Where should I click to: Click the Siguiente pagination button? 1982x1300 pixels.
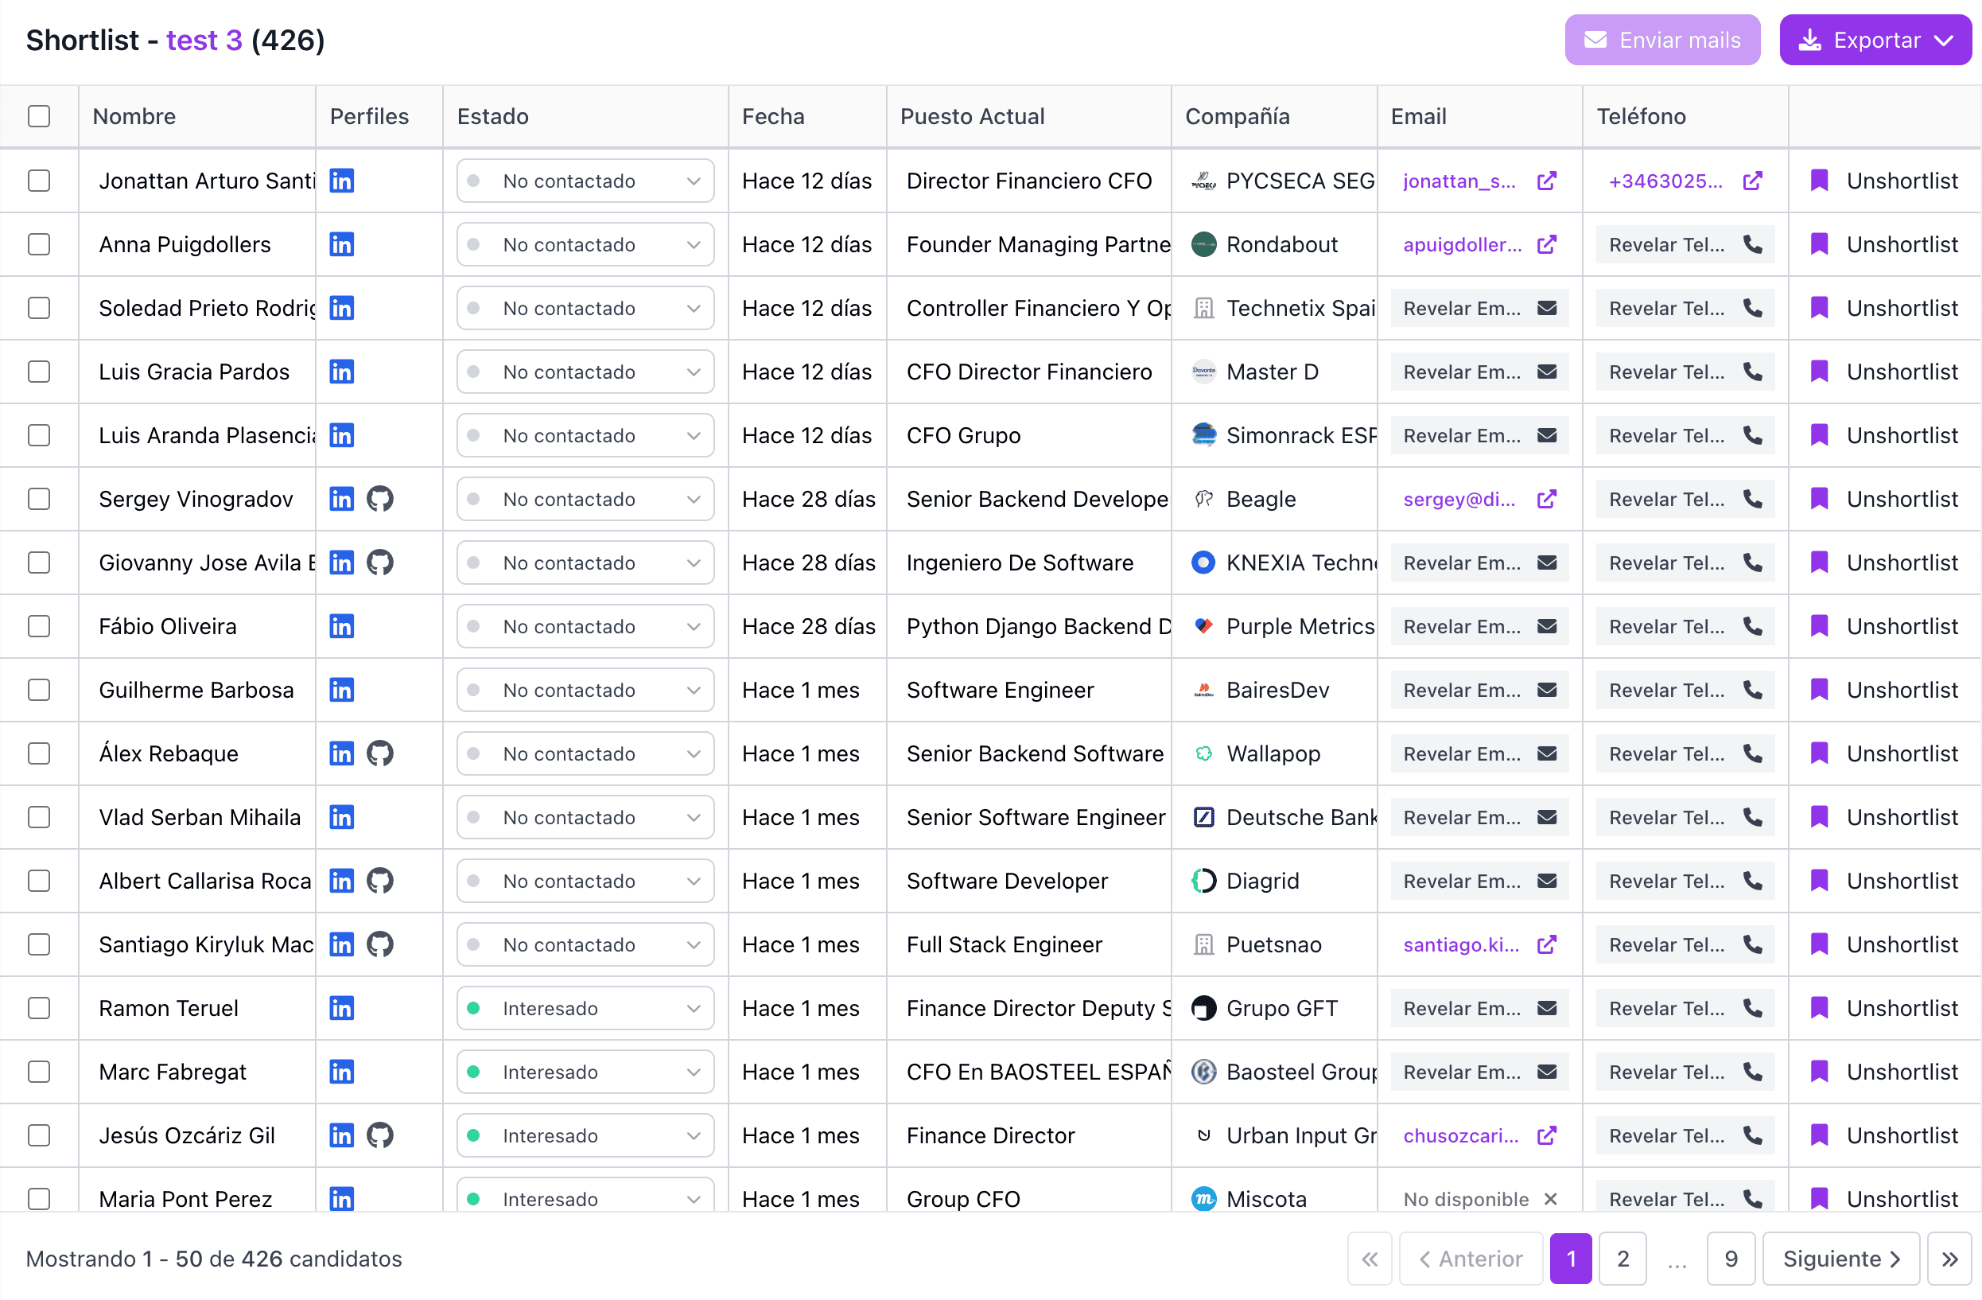coord(1840,1259)
